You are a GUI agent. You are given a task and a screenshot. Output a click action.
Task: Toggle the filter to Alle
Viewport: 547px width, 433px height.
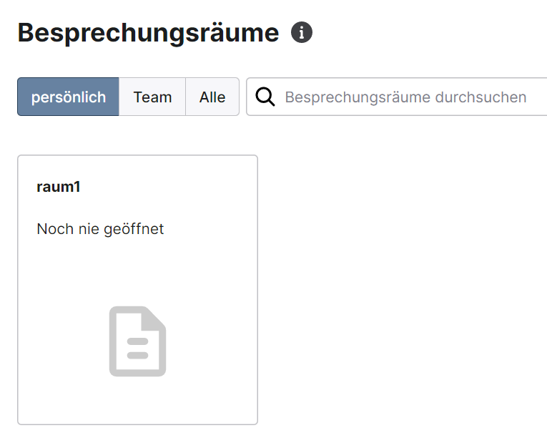[x=212, y=97]
